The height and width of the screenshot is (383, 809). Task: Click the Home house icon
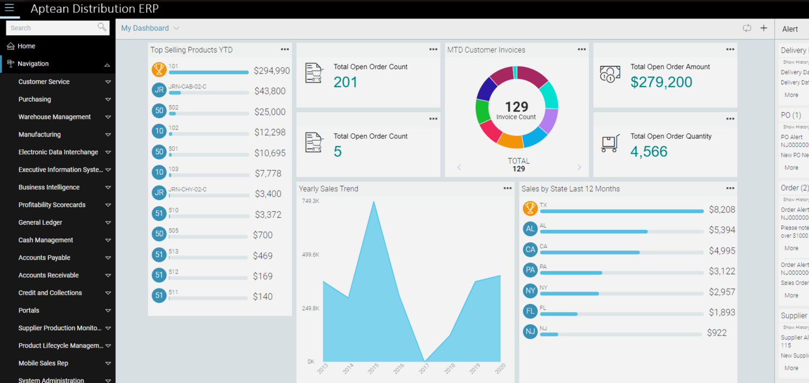[10, 46]
